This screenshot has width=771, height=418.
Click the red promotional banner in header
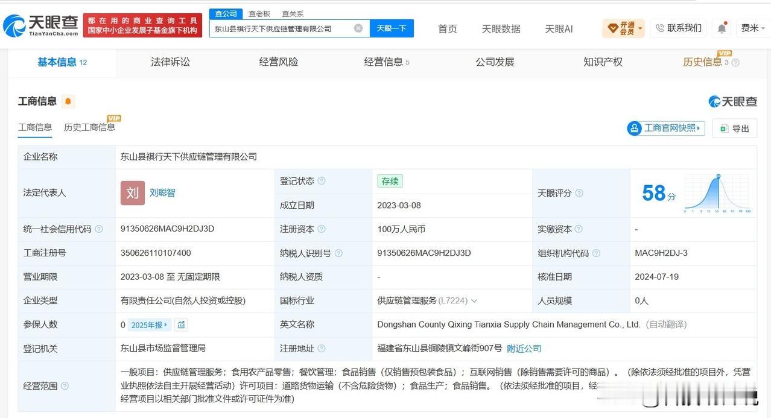(x=142, y=25)
